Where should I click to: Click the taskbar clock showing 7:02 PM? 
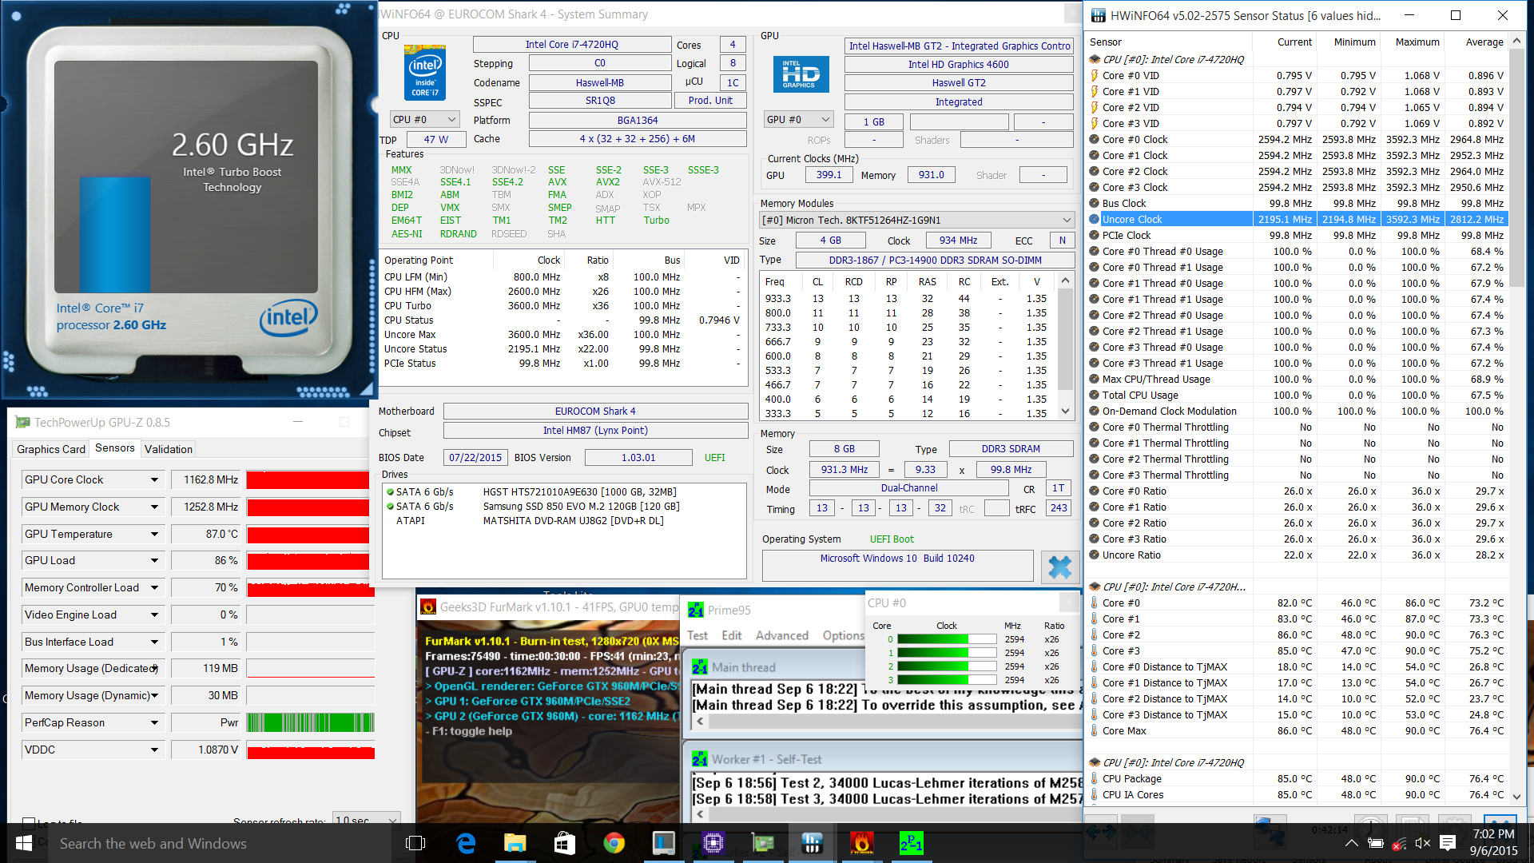[x=1493, y=843]
